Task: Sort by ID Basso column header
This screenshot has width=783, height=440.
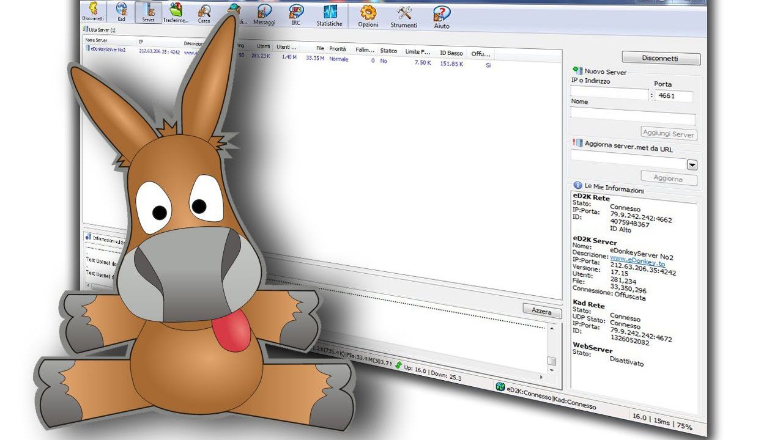Action: (451, 53)
